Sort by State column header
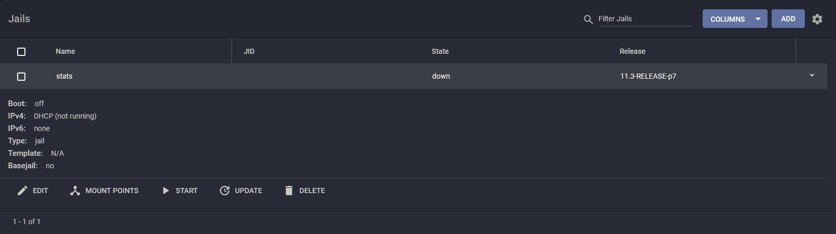Viewport: 836px width, 234px height. (440, 51)
